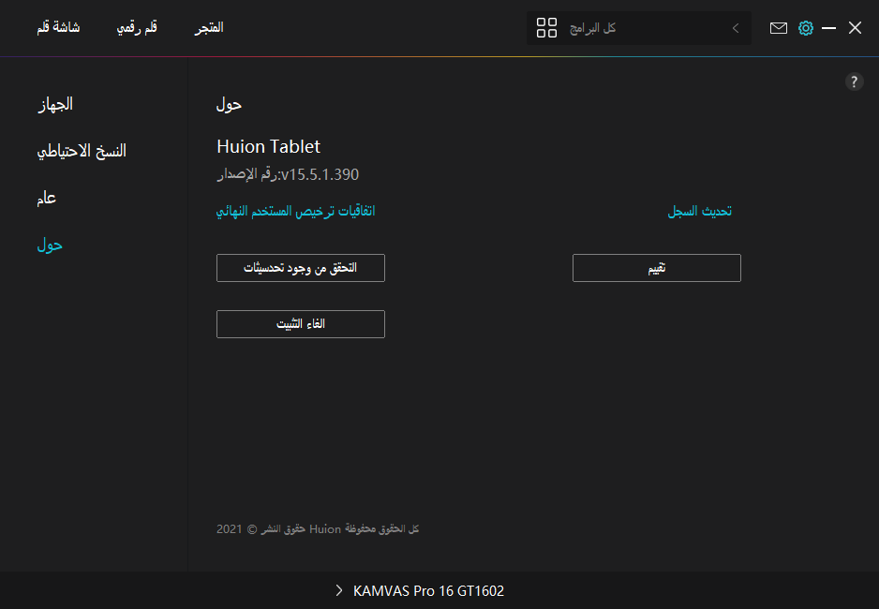The height and width of the screenshot is (609, 879).
Task: Click the version text v15.5.1.390
Action: (x=320, y=175)
